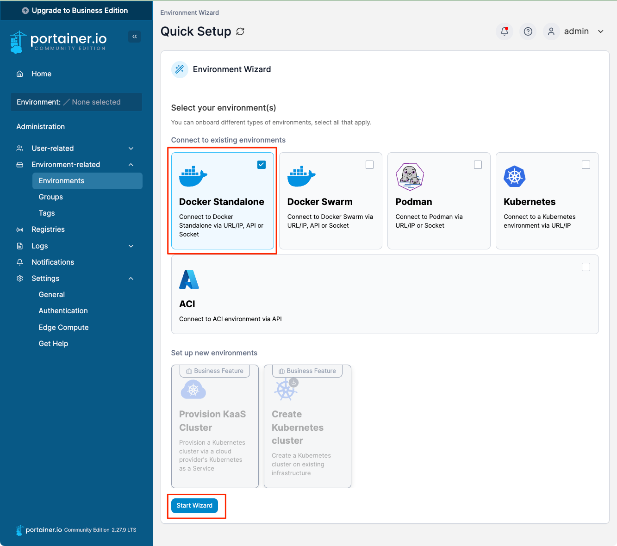The height and width of the screenshot is (546, 617).
Task: Open Groups in sidebar
Action: [x=51, y=197]
